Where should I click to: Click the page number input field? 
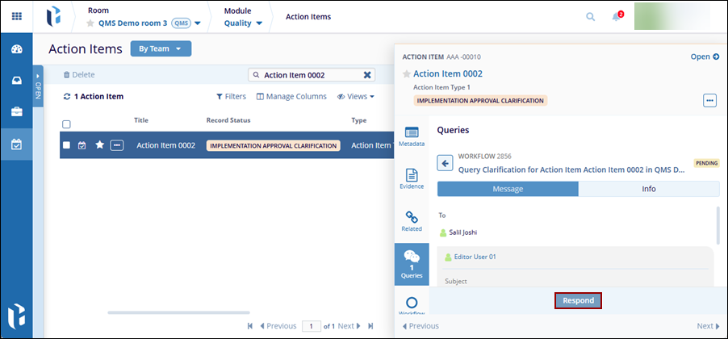pos(311,326)
